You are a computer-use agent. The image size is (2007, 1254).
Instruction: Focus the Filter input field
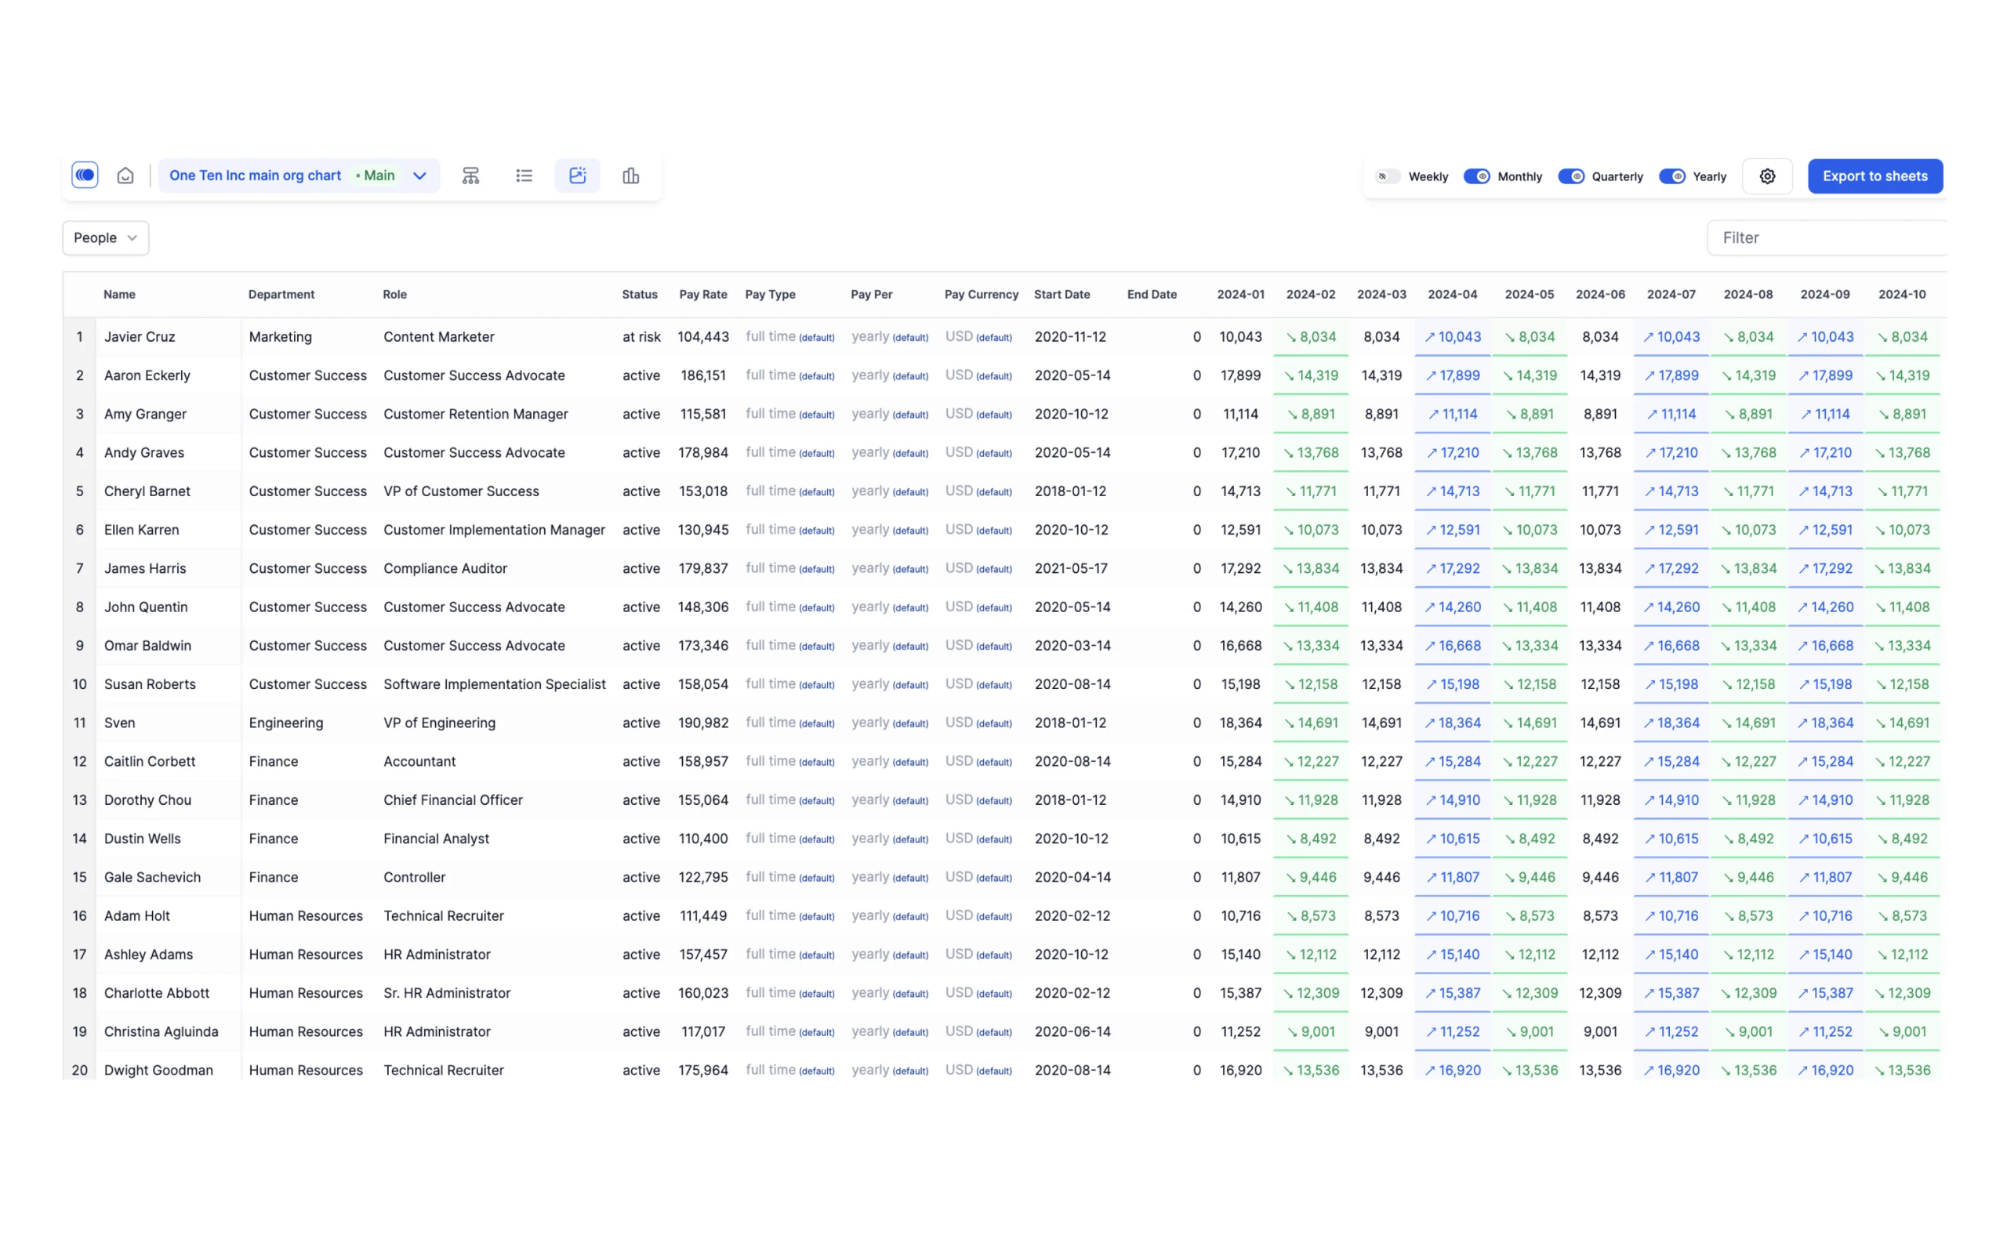click(x=1826, y=237)
